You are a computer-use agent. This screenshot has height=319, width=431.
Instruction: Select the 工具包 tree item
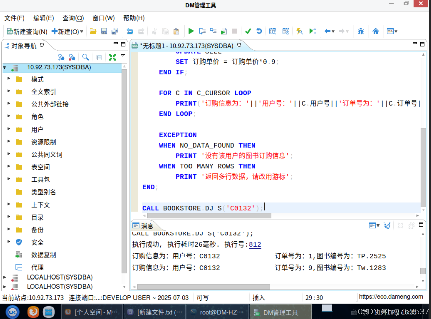tap(40, 179)
